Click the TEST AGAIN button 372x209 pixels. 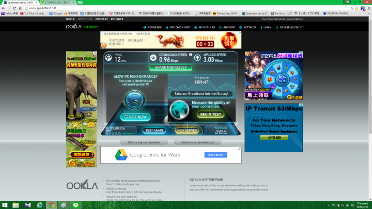[154, 131]
